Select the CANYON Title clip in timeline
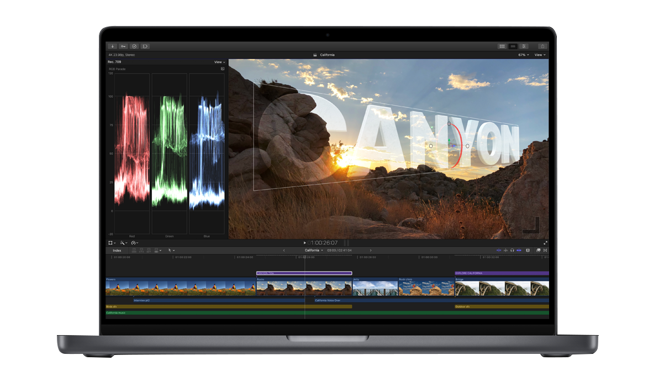 pyautogui.click(x=304, y=273)
